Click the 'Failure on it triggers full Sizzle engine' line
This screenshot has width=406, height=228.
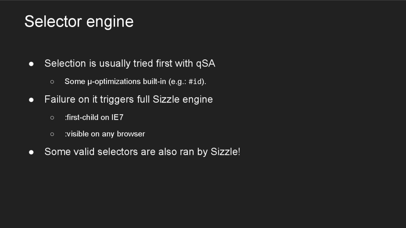point(129,99)
